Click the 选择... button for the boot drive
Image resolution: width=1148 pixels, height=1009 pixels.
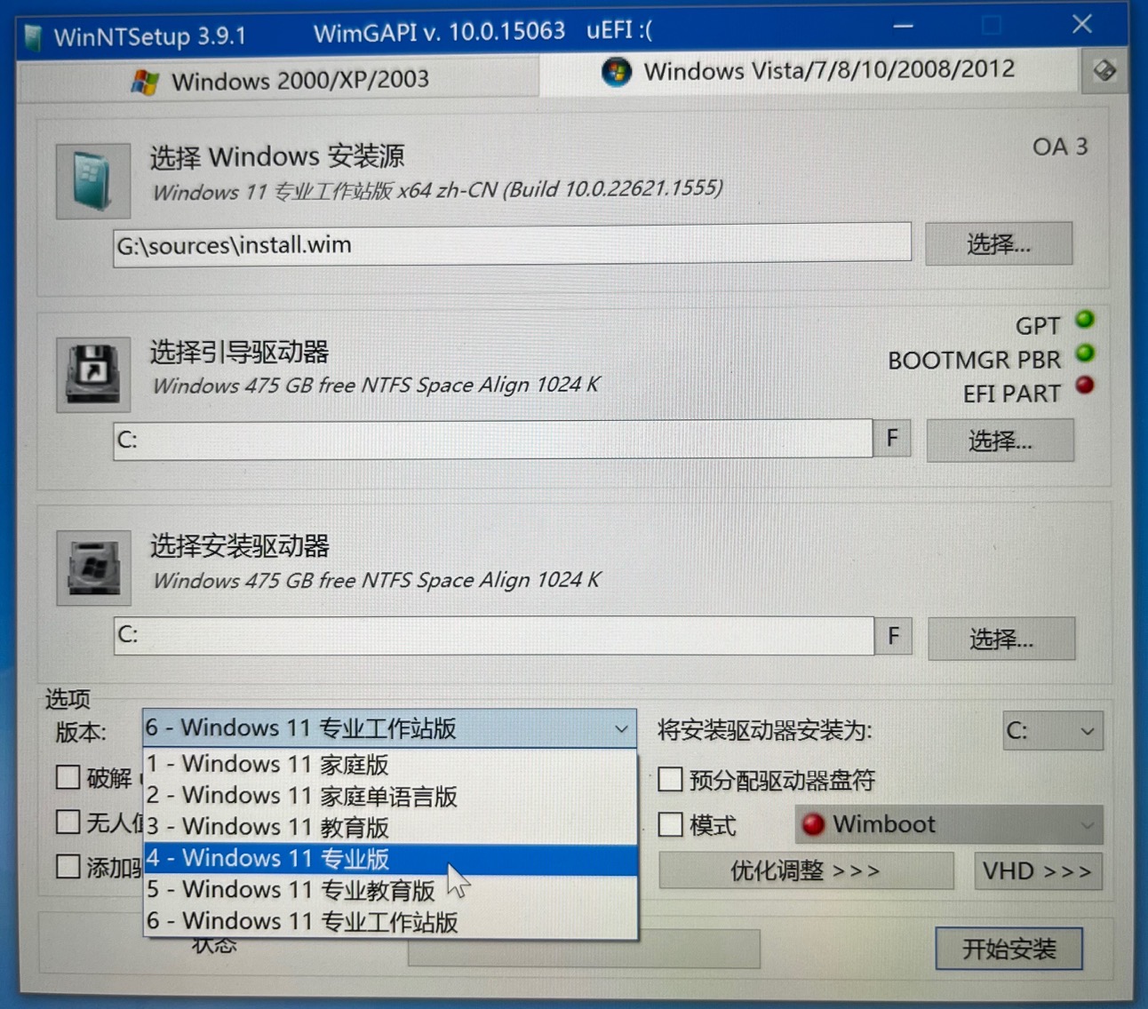coord(1001,441)
